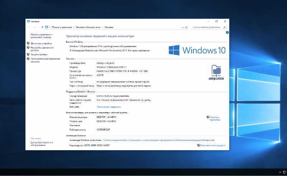This screenshot has height=176, width=287.
Task: Go up one level with Up arrow
Action: click(x=42, y=27)
